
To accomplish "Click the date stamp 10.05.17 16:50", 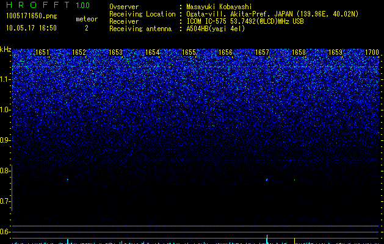I will (x=31, y=28).
